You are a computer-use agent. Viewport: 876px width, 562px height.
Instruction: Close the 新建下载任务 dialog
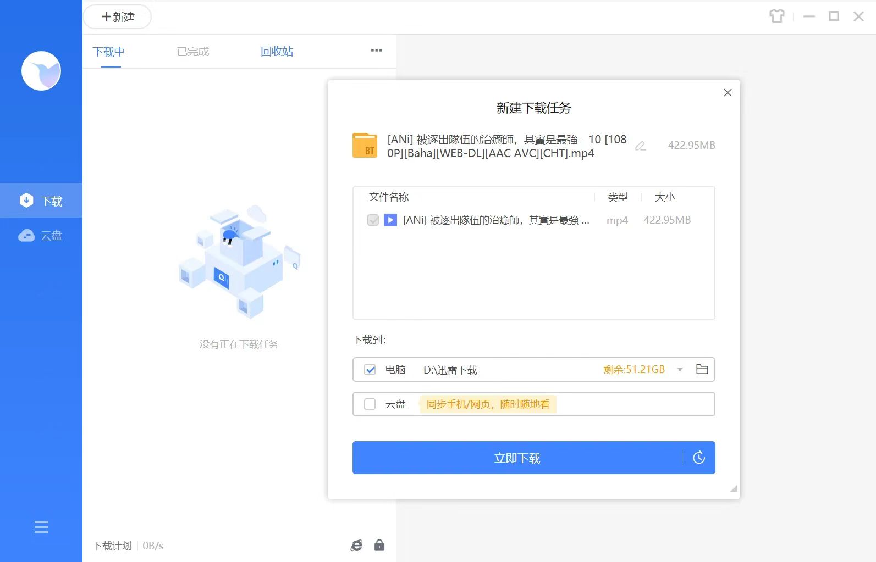pyautogui.click(x=727, y=93)
